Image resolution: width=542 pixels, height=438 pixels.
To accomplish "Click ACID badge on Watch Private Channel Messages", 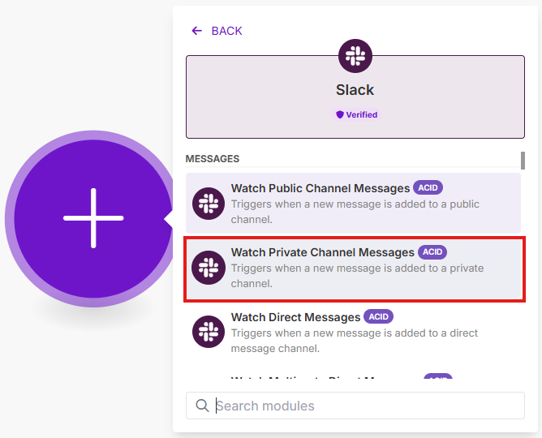I will coord(432,252).
